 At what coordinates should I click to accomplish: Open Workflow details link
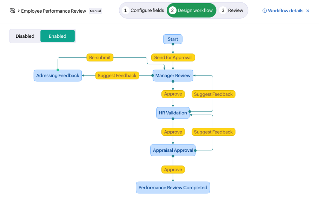pyautogui.click(x=285, y=11)
